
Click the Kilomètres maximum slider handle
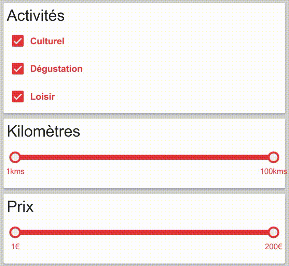coord(274,157)
